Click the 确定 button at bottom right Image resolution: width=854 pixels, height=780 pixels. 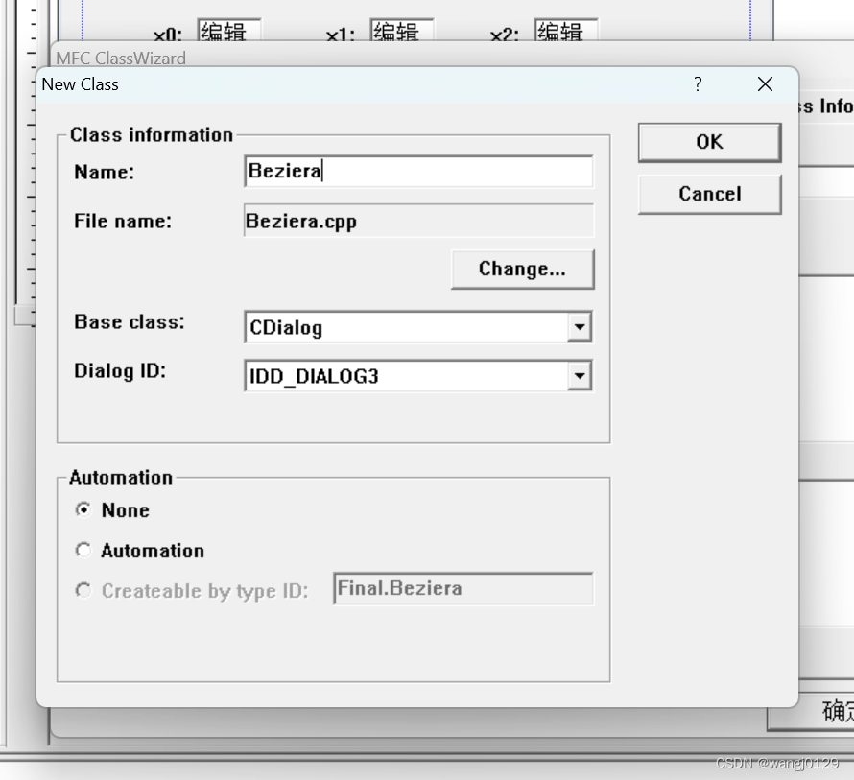pyautogui.click(x=837, y=711)
